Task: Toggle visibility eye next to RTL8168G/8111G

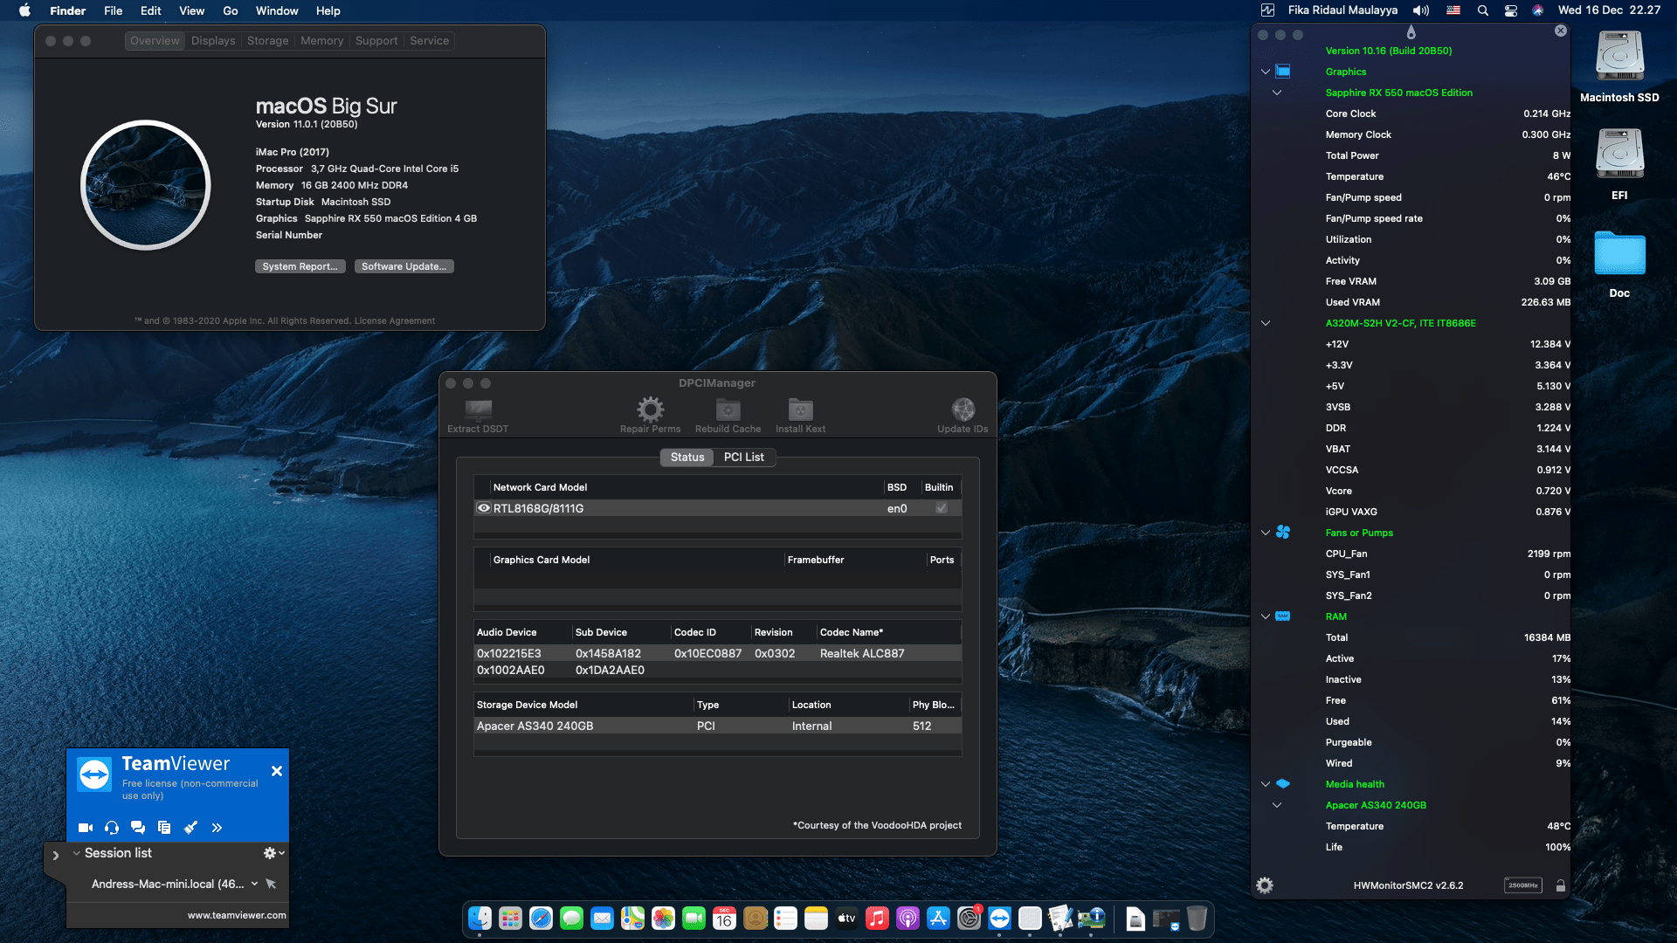Action: 483,507
